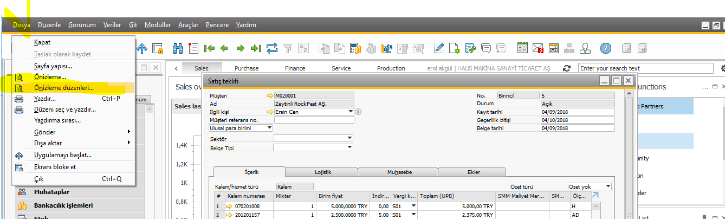Go to next record green arrow
The height and width of the screenshot is (219, 725).
point(241,48)
